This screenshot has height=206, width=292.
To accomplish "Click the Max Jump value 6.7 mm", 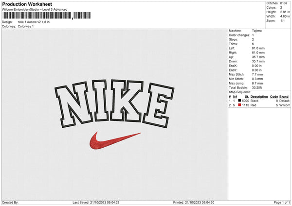I will tap(257, 83).
